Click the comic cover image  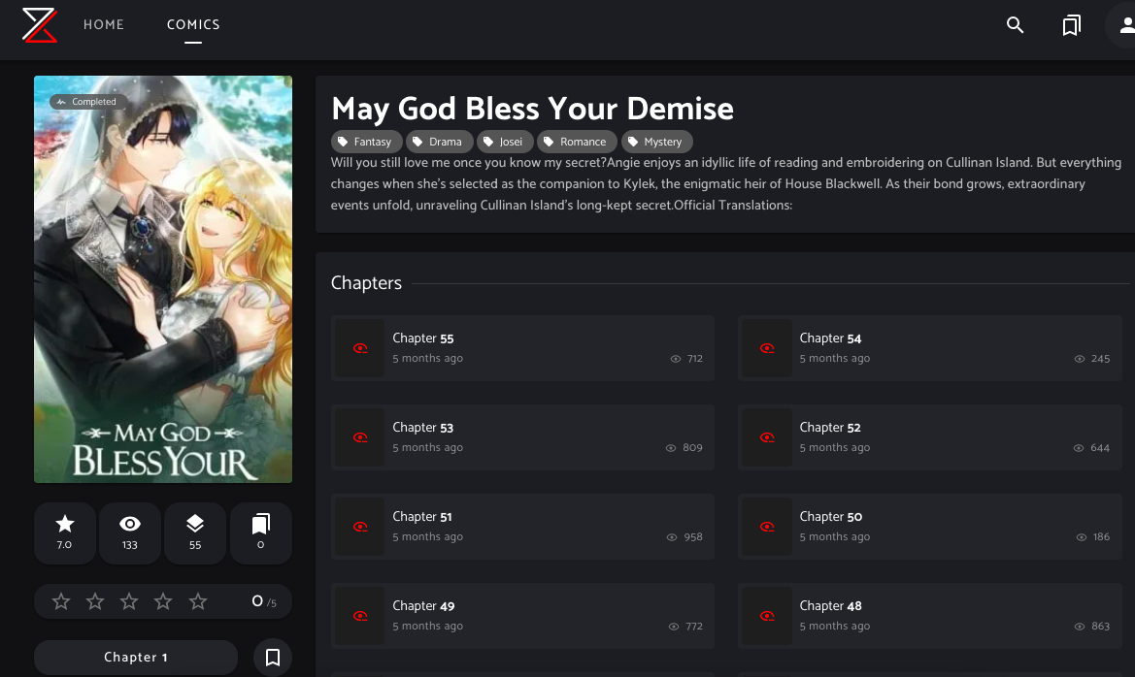coord(163,279)
